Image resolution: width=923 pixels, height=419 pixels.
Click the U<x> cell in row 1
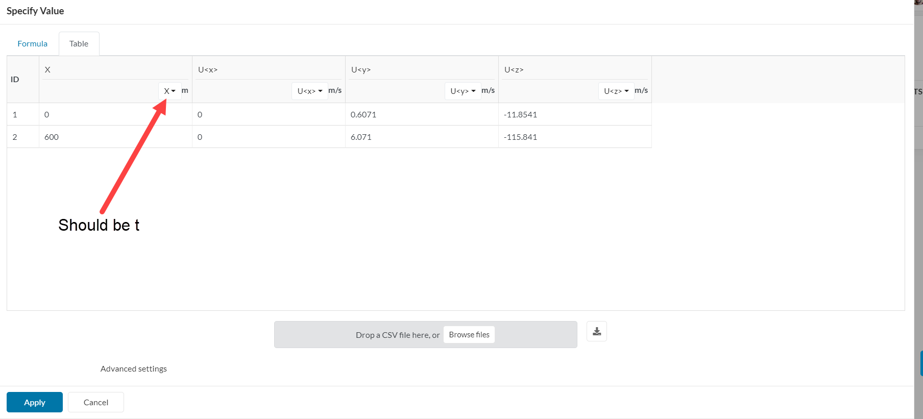coord(268,114)
